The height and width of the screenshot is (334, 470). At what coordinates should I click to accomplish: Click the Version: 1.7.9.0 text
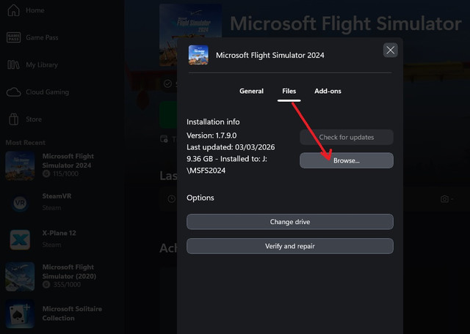coord(211,136)
